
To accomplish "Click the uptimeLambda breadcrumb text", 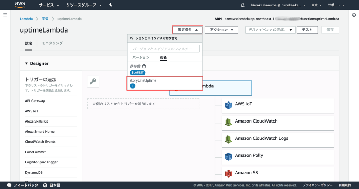I will point(69,19).
